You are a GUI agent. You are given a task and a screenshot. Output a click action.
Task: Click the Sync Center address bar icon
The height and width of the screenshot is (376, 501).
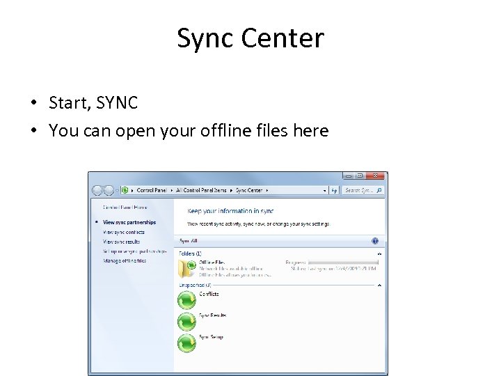pos(125,190)
